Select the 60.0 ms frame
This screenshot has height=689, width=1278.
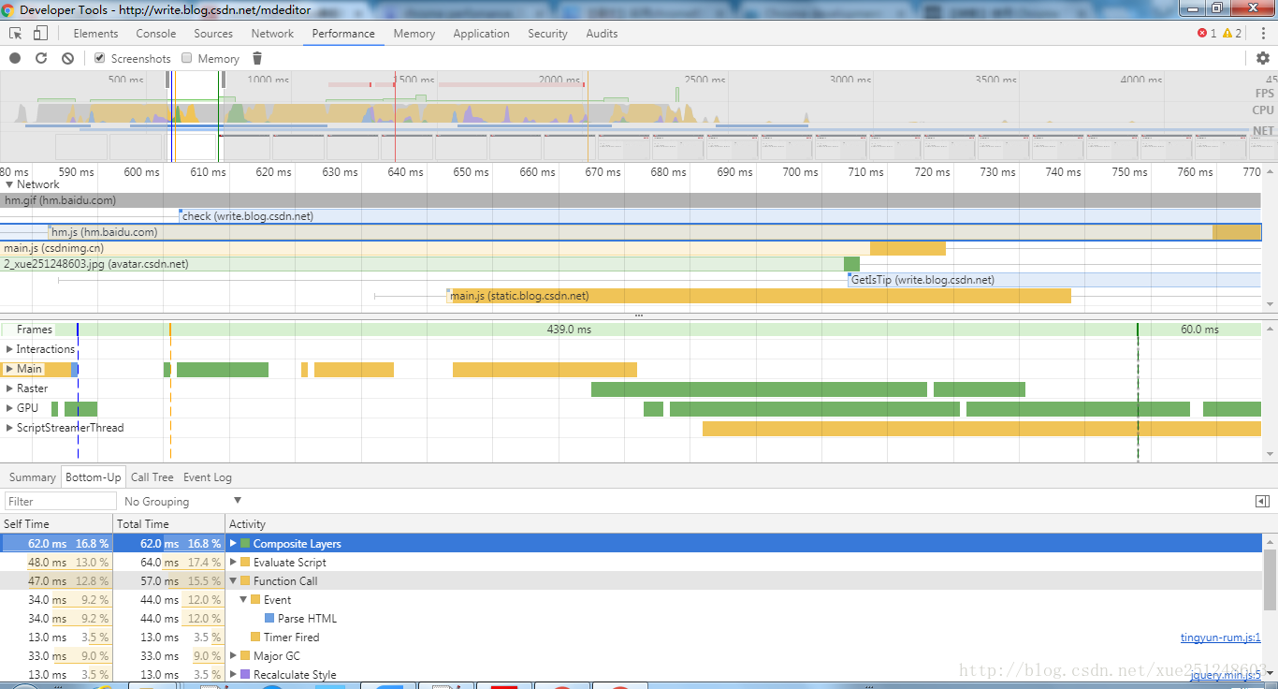1199,330
